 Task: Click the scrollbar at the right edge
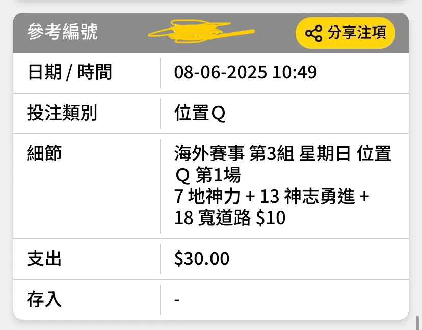click(x=418, y=322)
